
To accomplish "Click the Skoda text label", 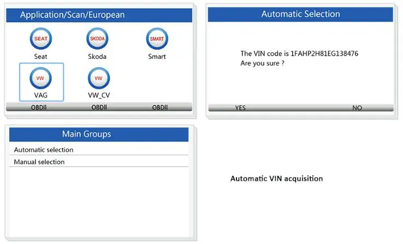I will 97,57.
